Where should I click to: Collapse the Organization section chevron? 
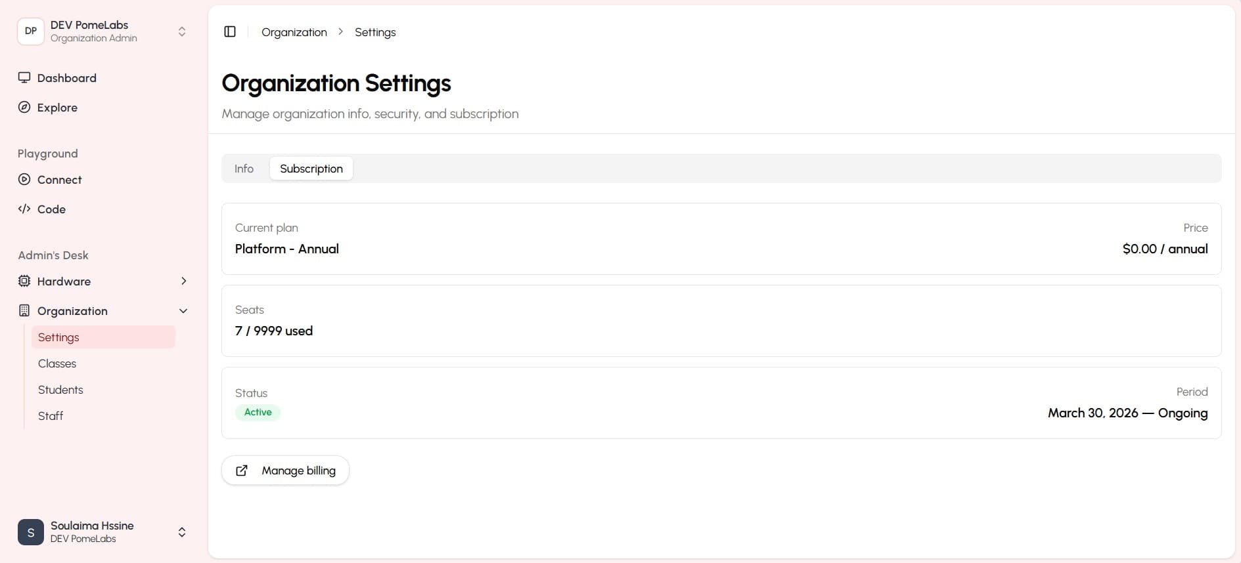click(183, 311)
